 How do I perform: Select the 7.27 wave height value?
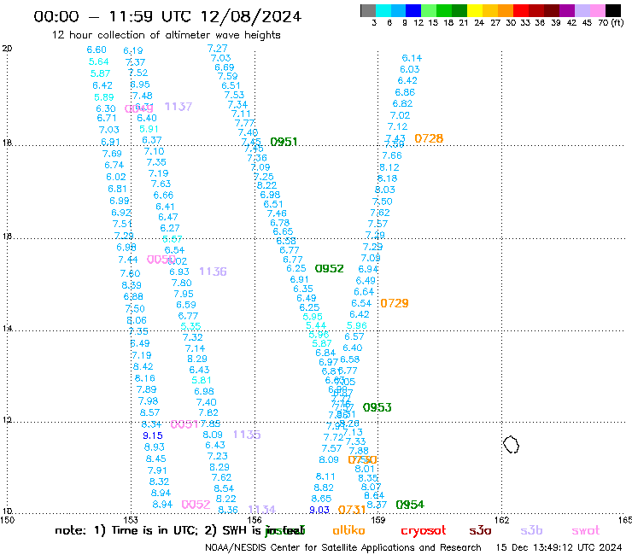(218, 49)
